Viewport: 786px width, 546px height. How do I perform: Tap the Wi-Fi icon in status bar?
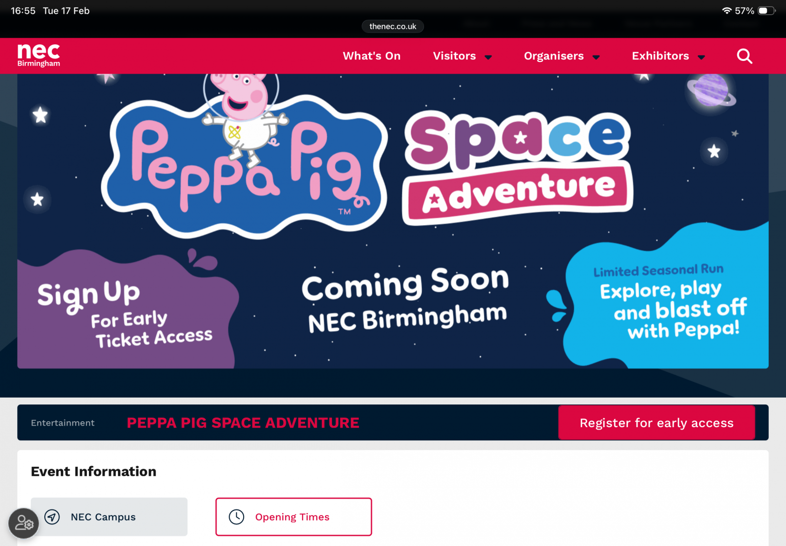(x=727, y=11)
